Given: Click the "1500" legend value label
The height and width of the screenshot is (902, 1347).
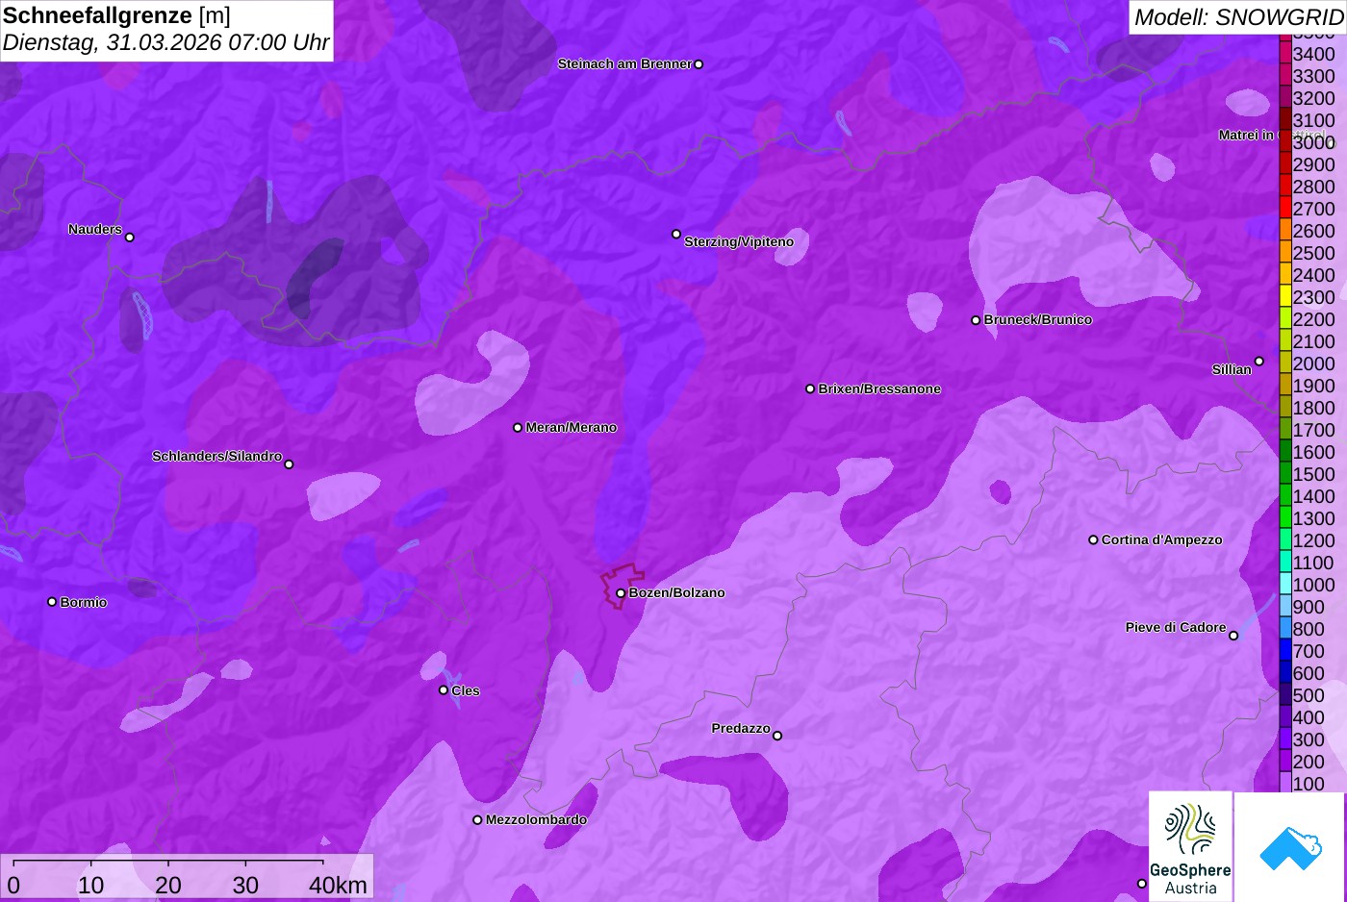Looking at the screenshot, I should pyautogui.click(x=1313, y=474).
